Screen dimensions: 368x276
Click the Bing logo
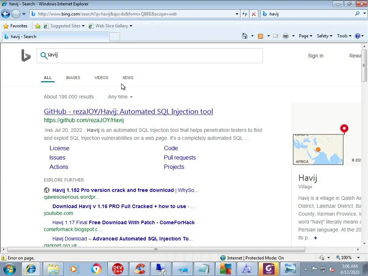point(26,55)
